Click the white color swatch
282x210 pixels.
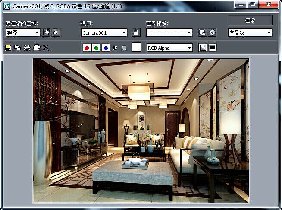137,48
